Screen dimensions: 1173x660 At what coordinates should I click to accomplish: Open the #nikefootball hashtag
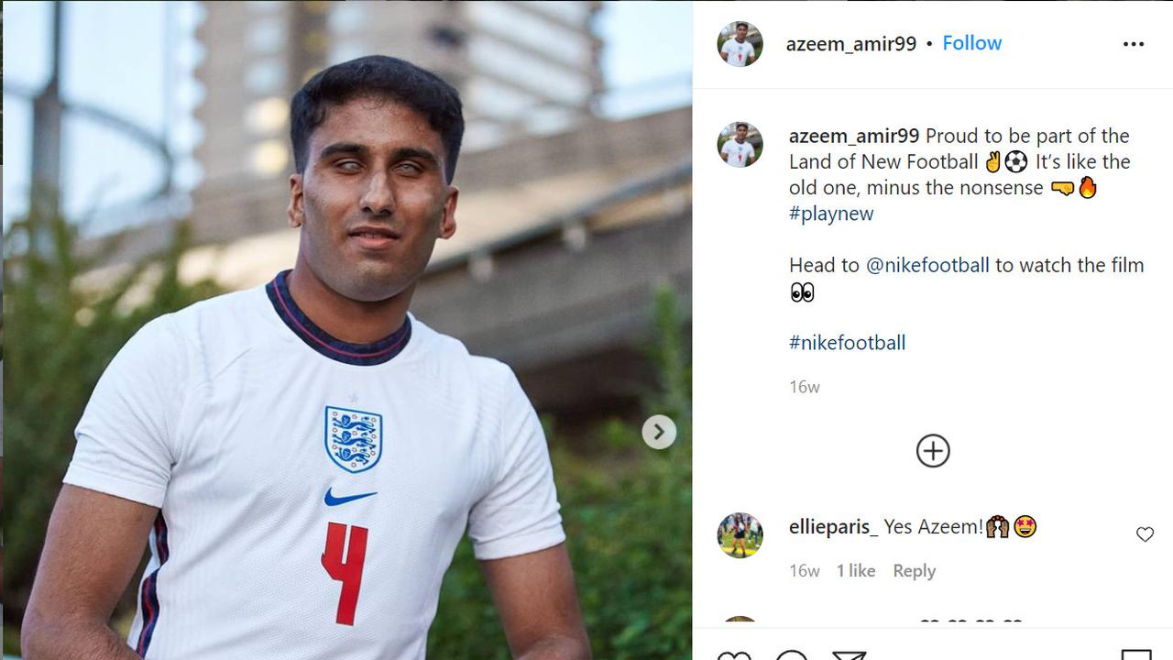tap(847, 343)
